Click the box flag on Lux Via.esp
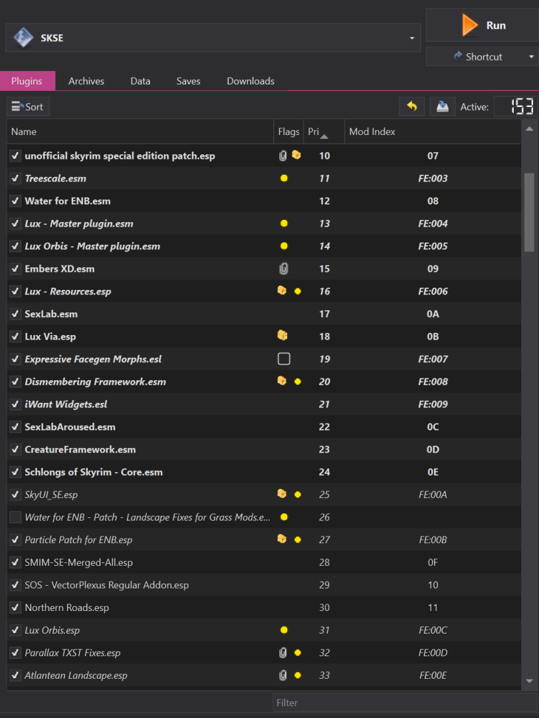The width and height of the screenshot is (539, 718). coord(282,335)
